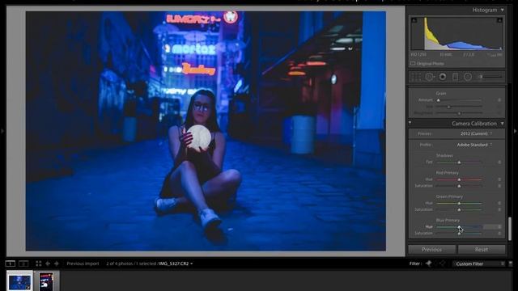
Task: Click the Green Primary Saturation slider
Action: [459, 210]
